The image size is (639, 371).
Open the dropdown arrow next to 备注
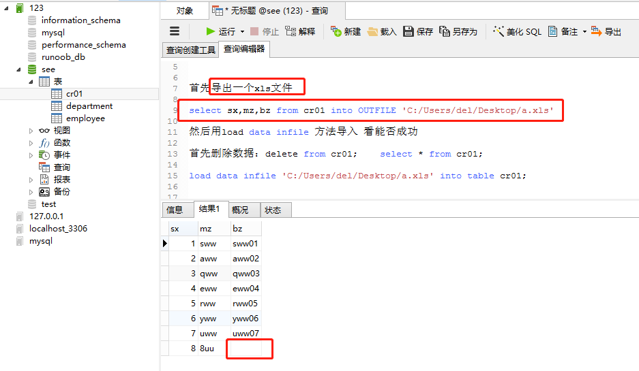(584, 32)
